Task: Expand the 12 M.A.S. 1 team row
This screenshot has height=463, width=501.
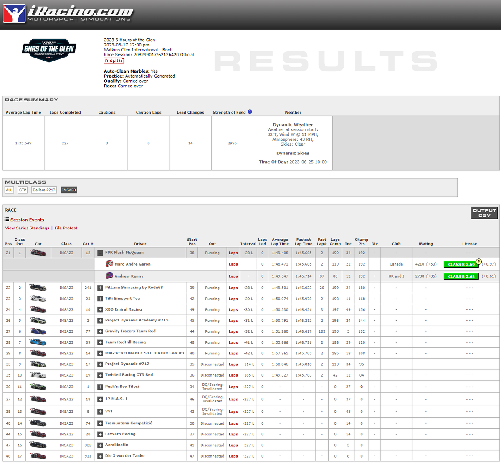Action: (x=100, y=399)
